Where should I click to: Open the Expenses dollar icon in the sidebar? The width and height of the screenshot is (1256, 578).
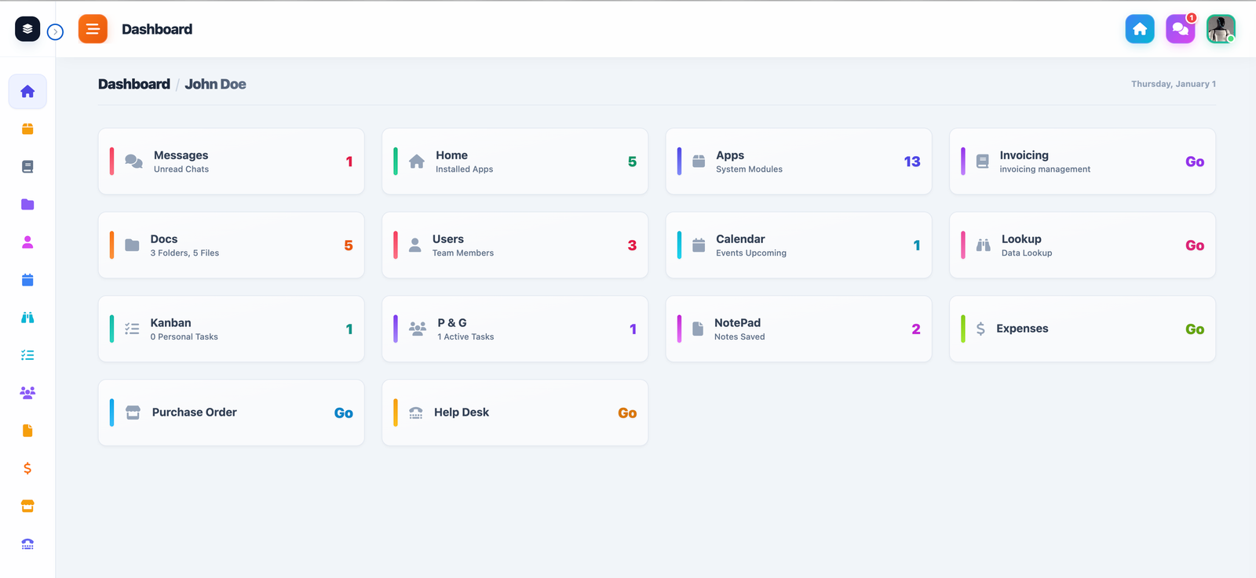tap(27, 468)
